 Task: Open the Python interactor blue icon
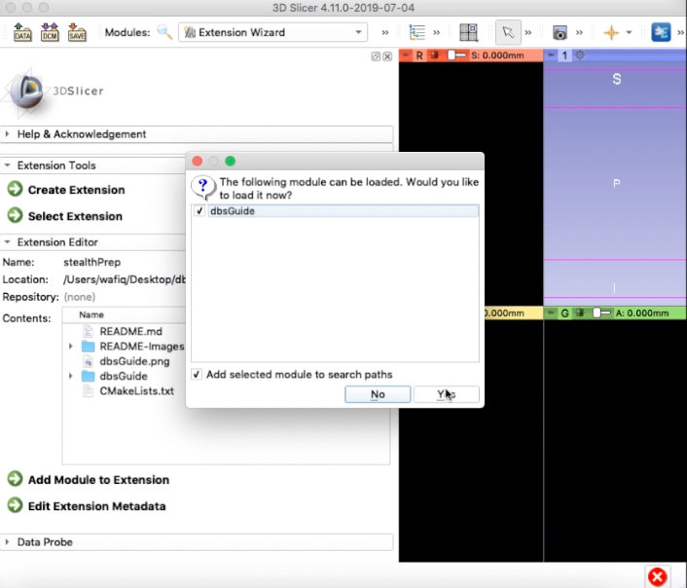click(x=661, y=32)
